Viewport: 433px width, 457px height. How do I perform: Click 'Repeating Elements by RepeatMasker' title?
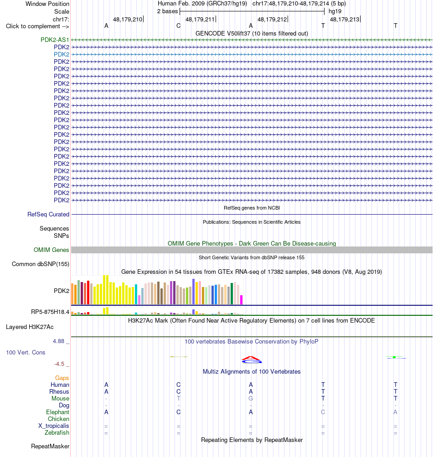(252, 440)
